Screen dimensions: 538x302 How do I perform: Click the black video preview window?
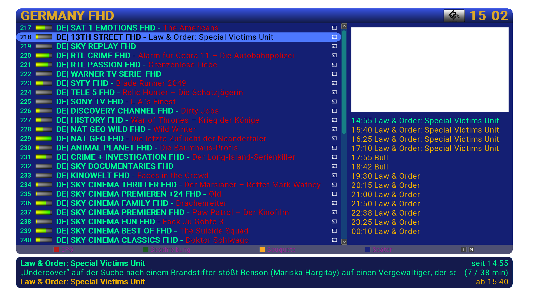(x=430, y=70)
